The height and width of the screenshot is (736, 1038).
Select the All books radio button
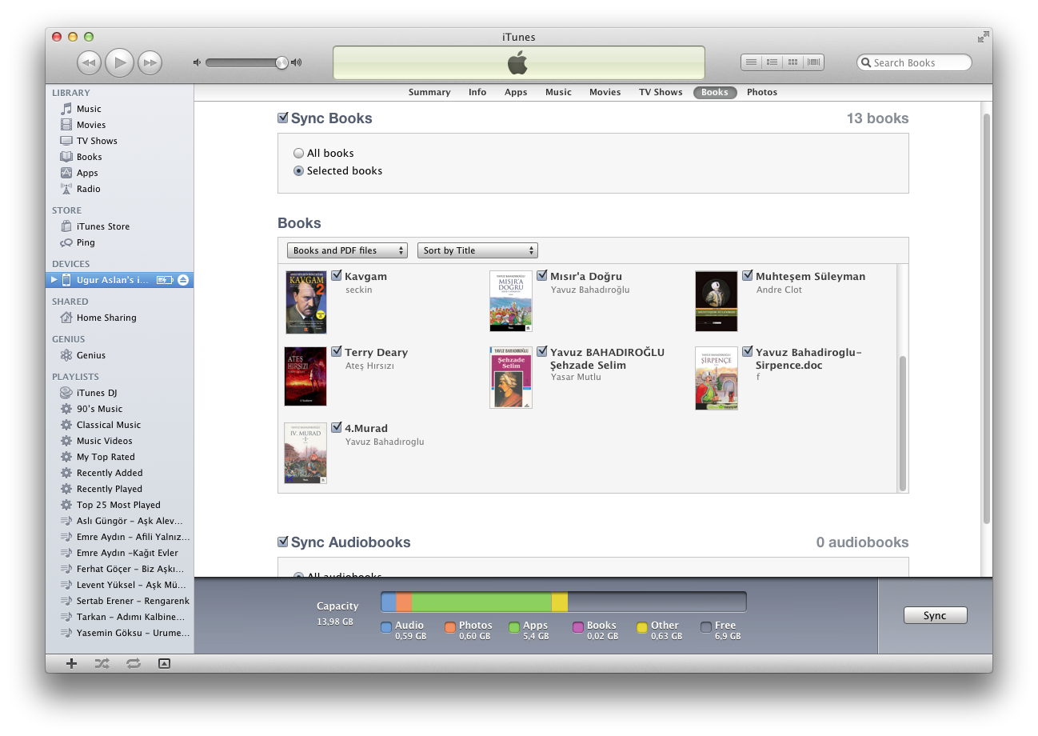[x=299, y=153]
